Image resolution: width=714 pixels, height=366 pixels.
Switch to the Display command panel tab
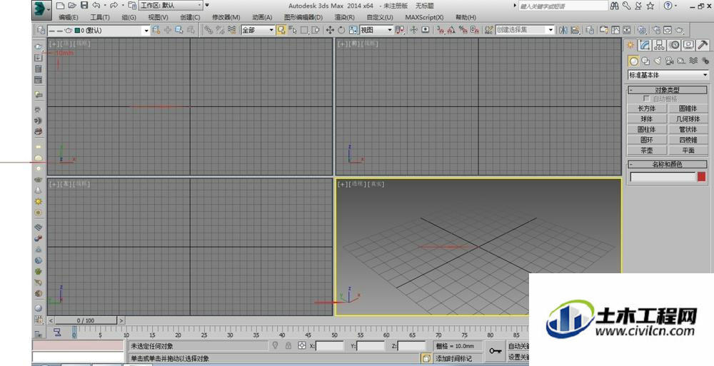688,45
